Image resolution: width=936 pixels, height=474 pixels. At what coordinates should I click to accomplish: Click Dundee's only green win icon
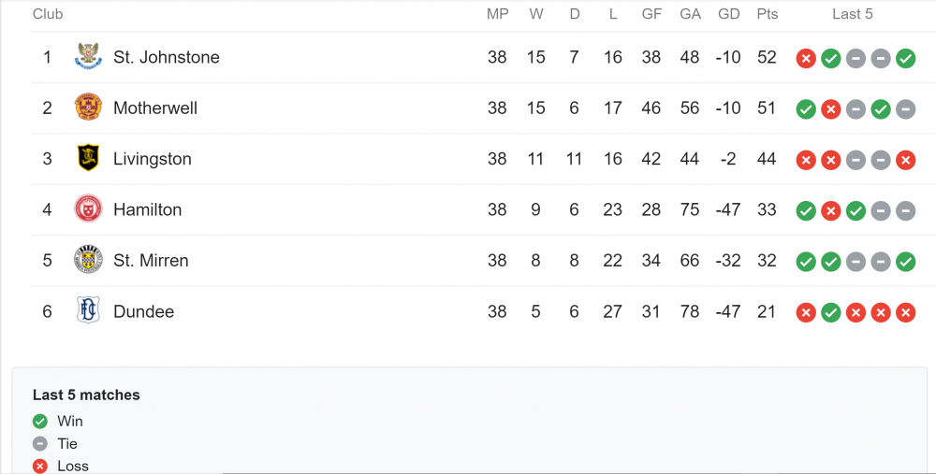(830, 312)
